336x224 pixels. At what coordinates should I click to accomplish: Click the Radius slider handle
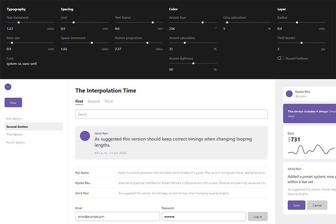297,22
